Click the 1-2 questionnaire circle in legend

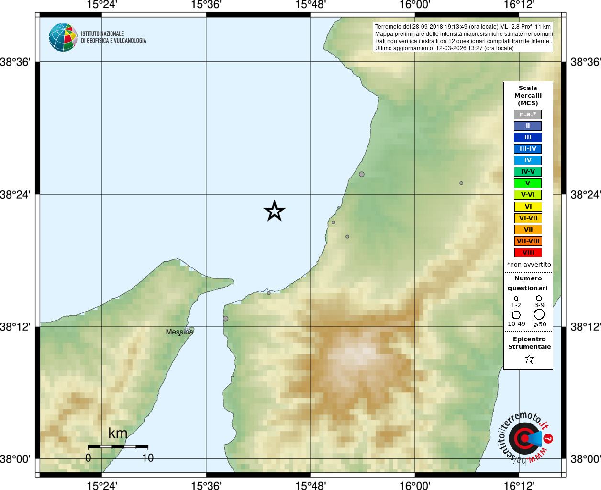coord(516,299)
